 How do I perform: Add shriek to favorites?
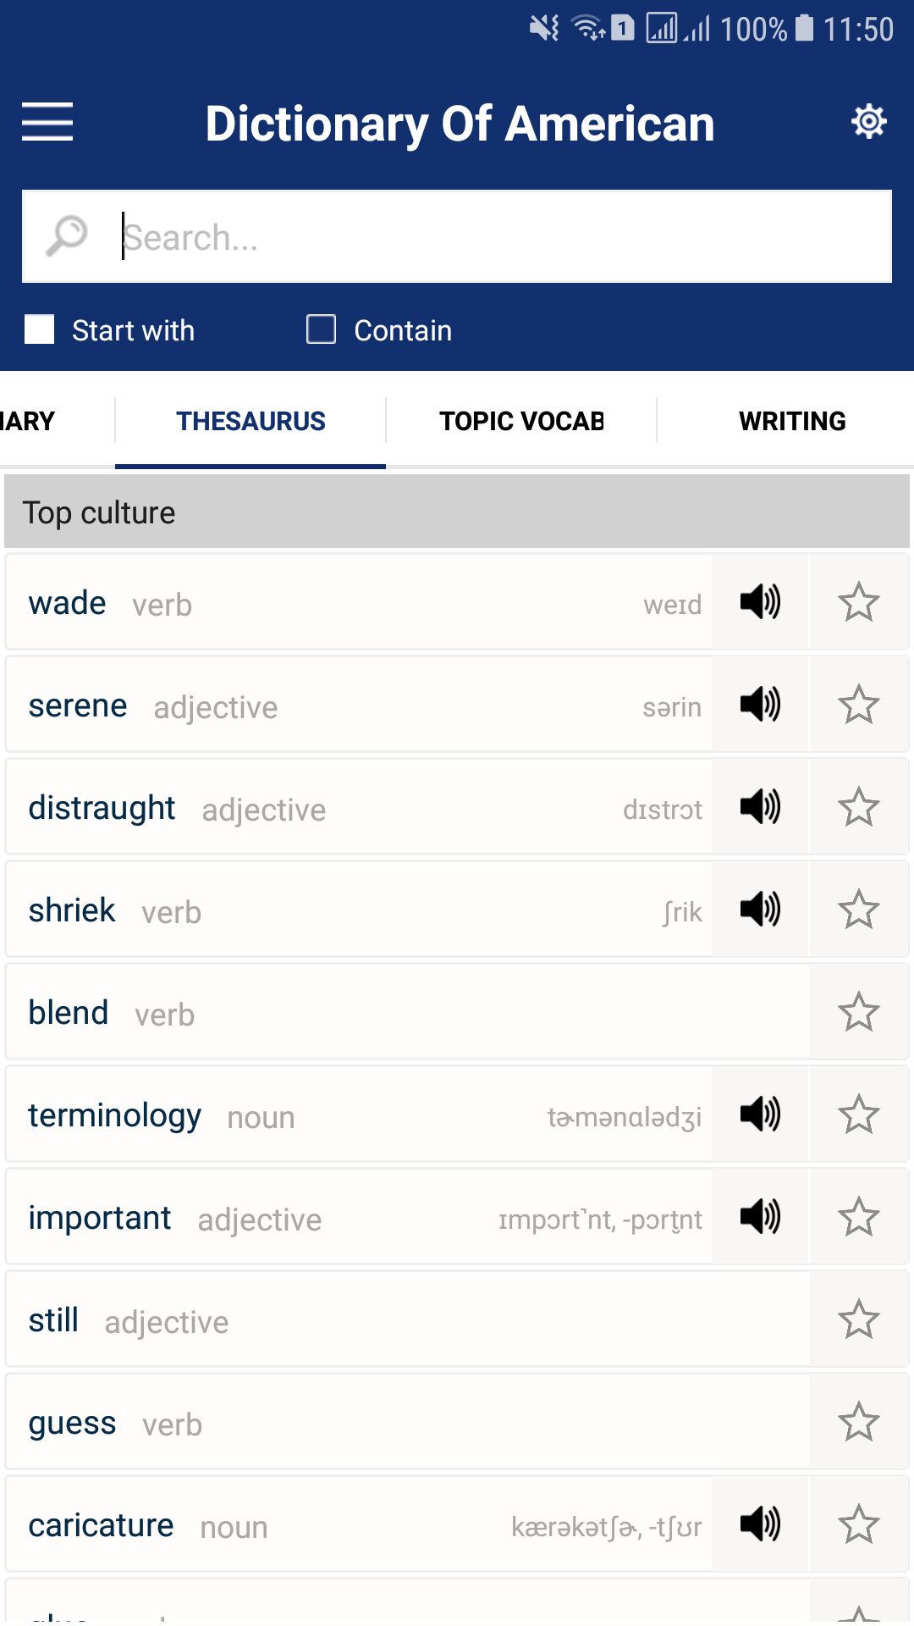858,910
